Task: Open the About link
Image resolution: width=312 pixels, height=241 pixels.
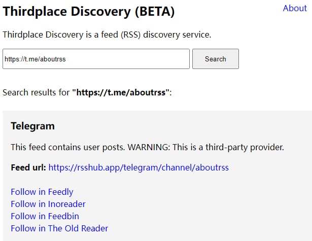Action: pyautogui.click(x=294, y=8)
